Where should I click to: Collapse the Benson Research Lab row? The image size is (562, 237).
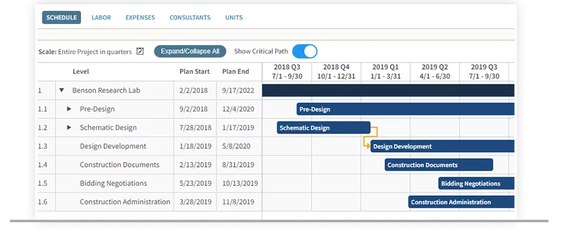pyautogui.click(x=62, y=90)
